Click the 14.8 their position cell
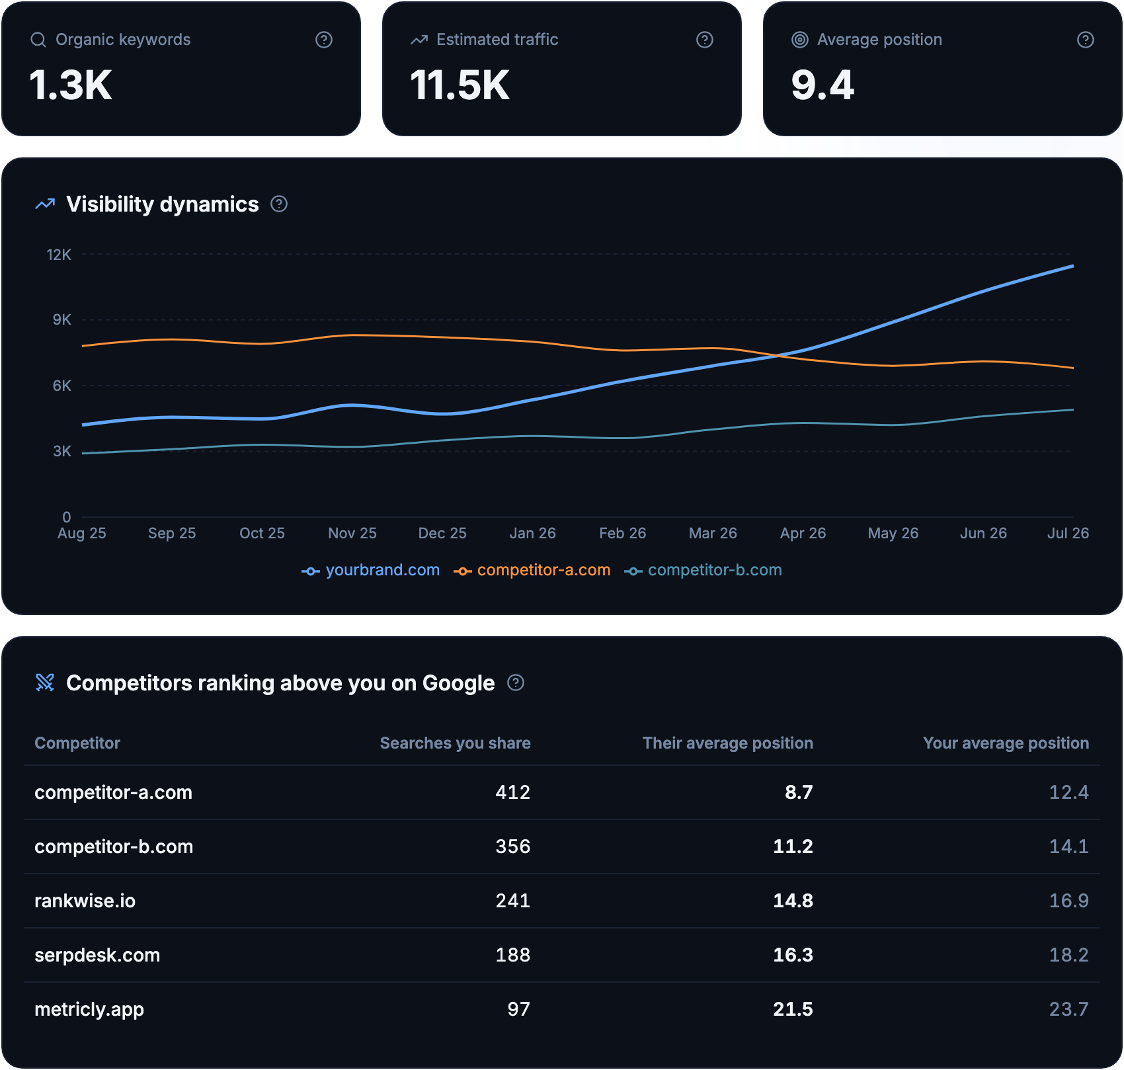1124x1070 pixels. (793, 901)
